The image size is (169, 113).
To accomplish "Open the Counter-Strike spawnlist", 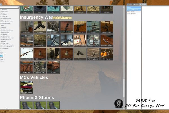I will click(4, 11).
